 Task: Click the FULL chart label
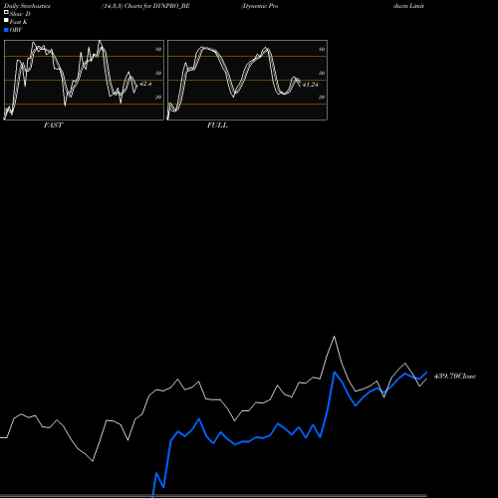tap(217, 125)
